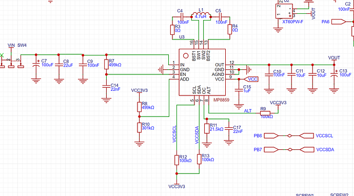Click the L1 4.7uH inductor symbol
Image resolution: width=354 pixels, height=196 pixels.
coord(201,14)
